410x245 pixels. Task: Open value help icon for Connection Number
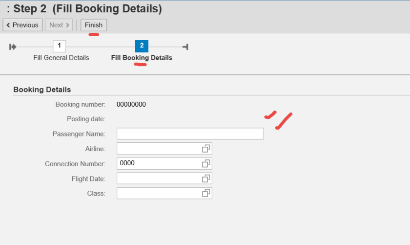coord(206,163)
